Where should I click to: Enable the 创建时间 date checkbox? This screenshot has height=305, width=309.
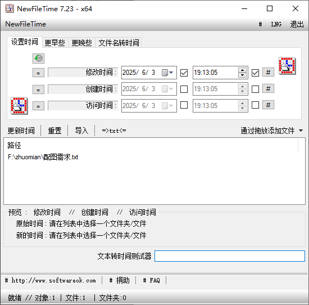[x=184, y=89]
